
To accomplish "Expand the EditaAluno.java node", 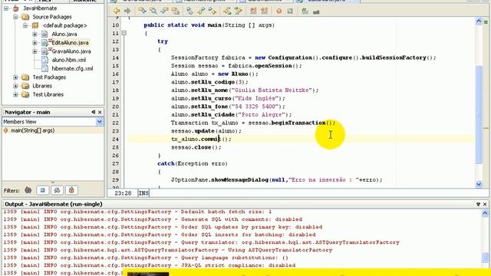I will click(35, 43).
